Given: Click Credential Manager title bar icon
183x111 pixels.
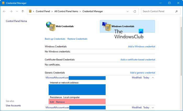Looking at the screenshot, I should (x=3, y=3).
